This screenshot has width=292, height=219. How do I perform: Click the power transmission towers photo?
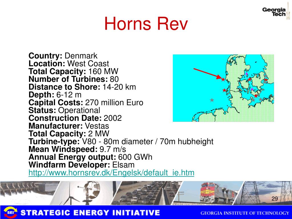click(263, 193)
